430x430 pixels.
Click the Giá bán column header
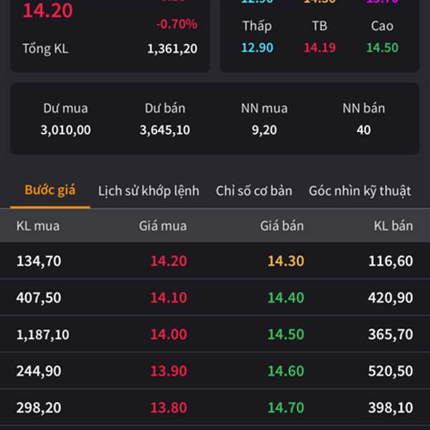click(x=282, y=226)
